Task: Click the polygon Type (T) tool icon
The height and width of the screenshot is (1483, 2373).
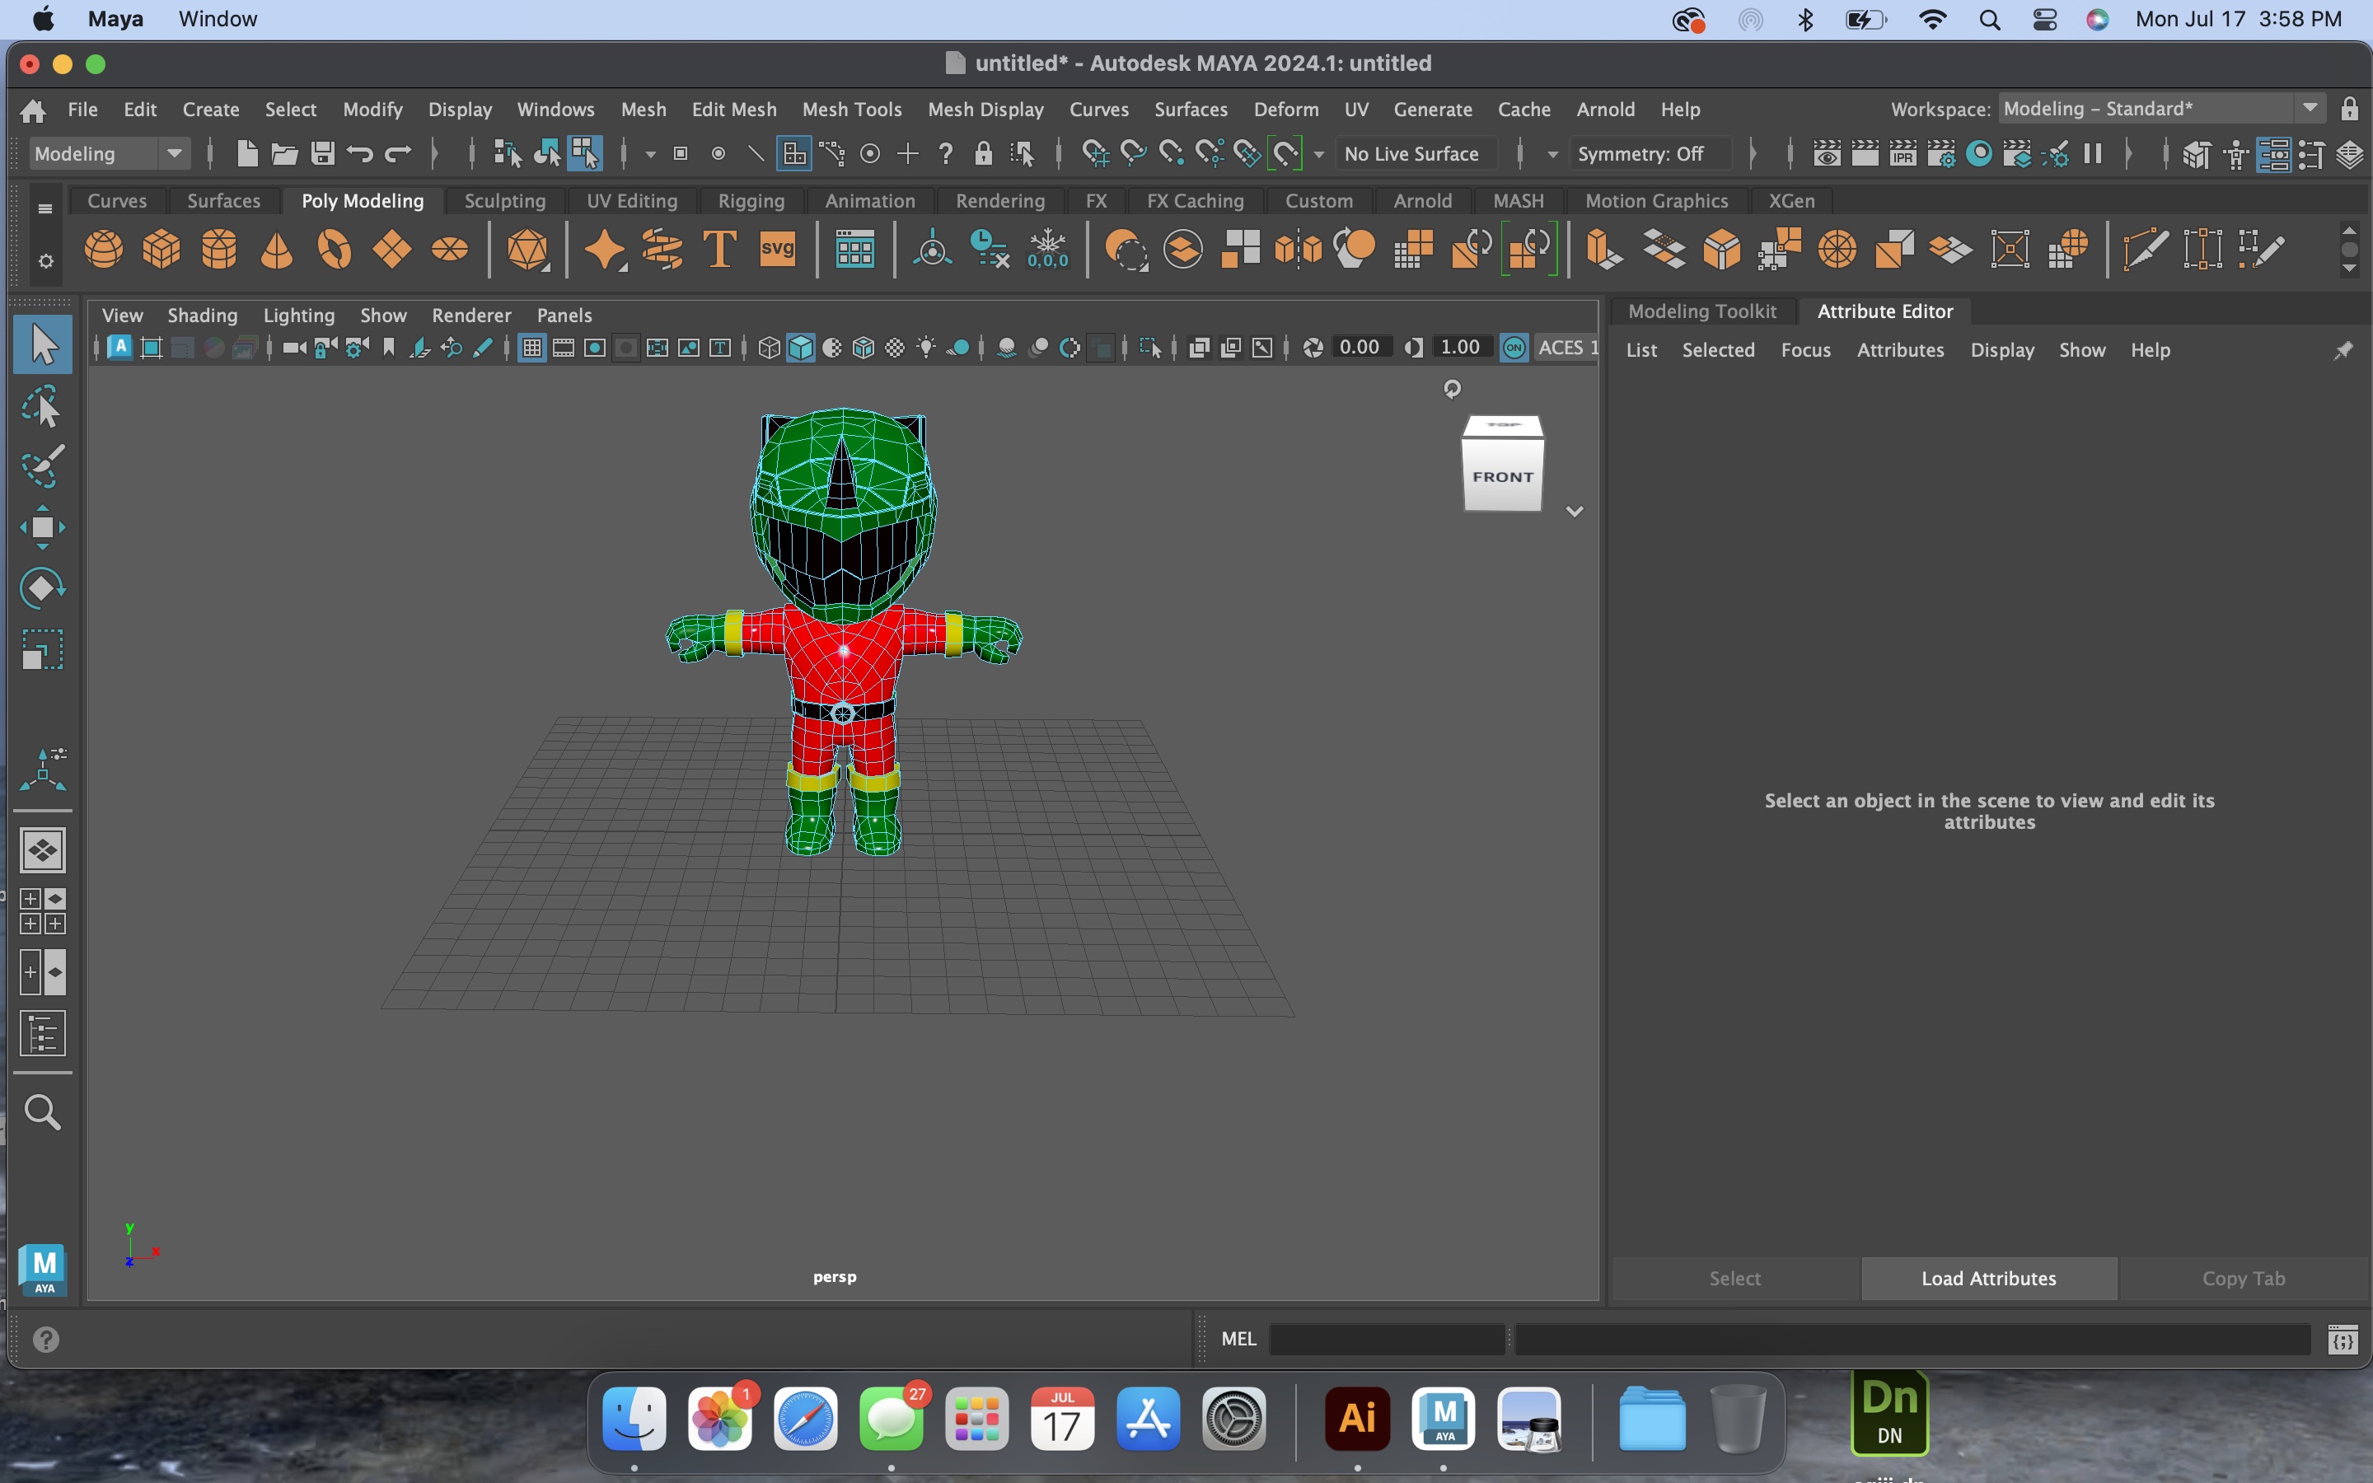Action: (x=720, y=249)
